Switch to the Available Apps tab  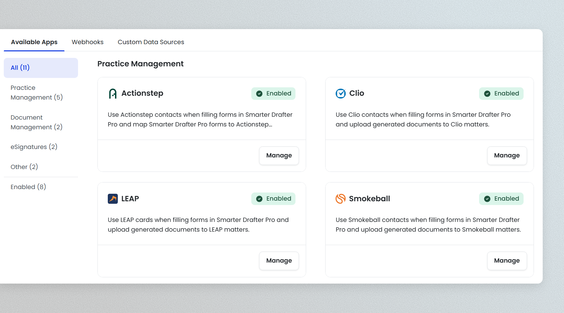(34, 42)
